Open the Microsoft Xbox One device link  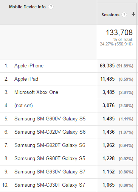click(36, 92)
